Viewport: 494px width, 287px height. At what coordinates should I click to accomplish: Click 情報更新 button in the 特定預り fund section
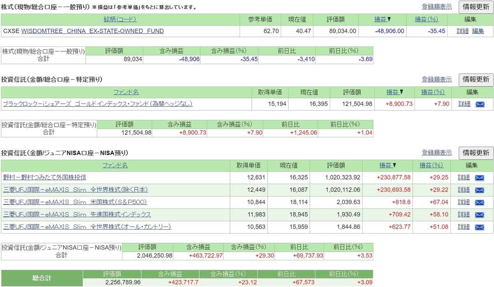[x=476, y=80]
